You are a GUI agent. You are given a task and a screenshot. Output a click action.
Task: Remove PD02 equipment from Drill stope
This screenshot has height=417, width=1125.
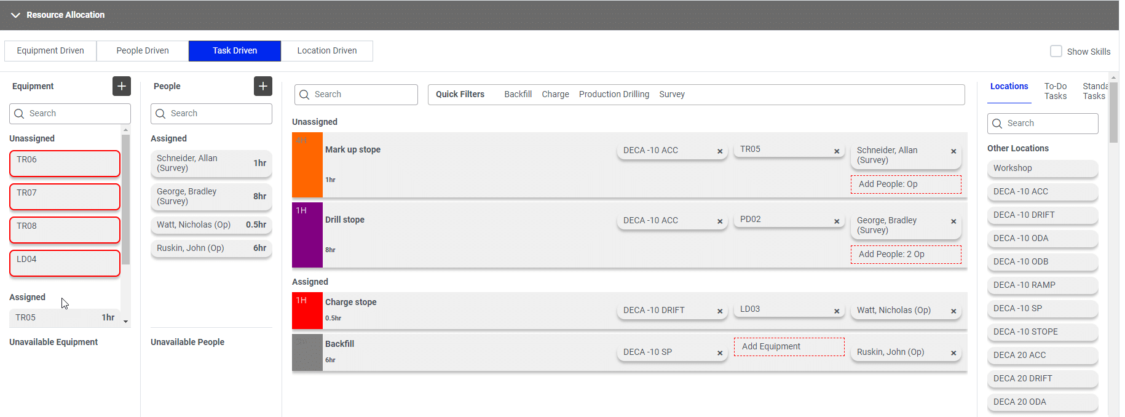tap(836, 221)
